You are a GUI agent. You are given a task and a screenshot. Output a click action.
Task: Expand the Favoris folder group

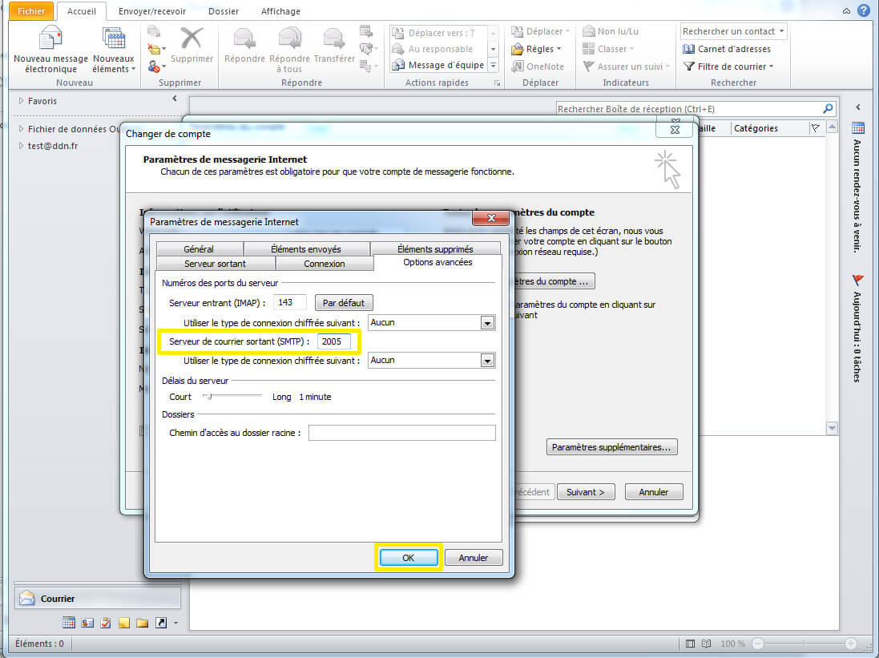(x=22, y=102)
